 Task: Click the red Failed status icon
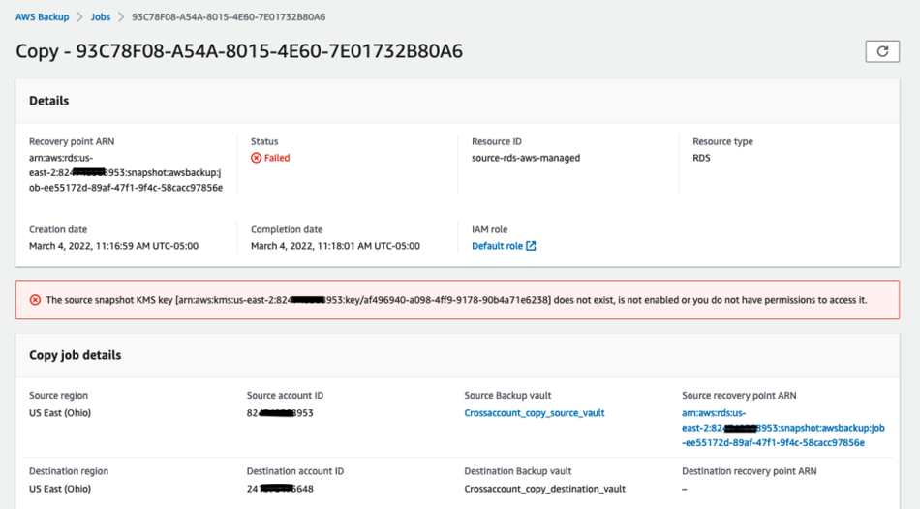[x=256, y=158]
